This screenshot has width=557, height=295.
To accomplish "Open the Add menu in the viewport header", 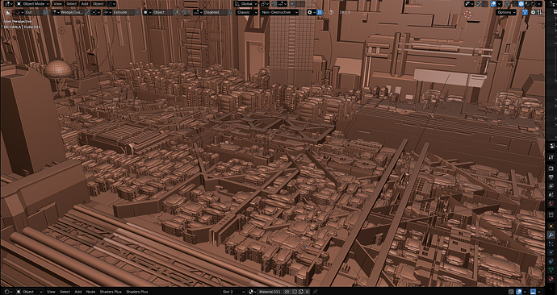I will 85,4.
